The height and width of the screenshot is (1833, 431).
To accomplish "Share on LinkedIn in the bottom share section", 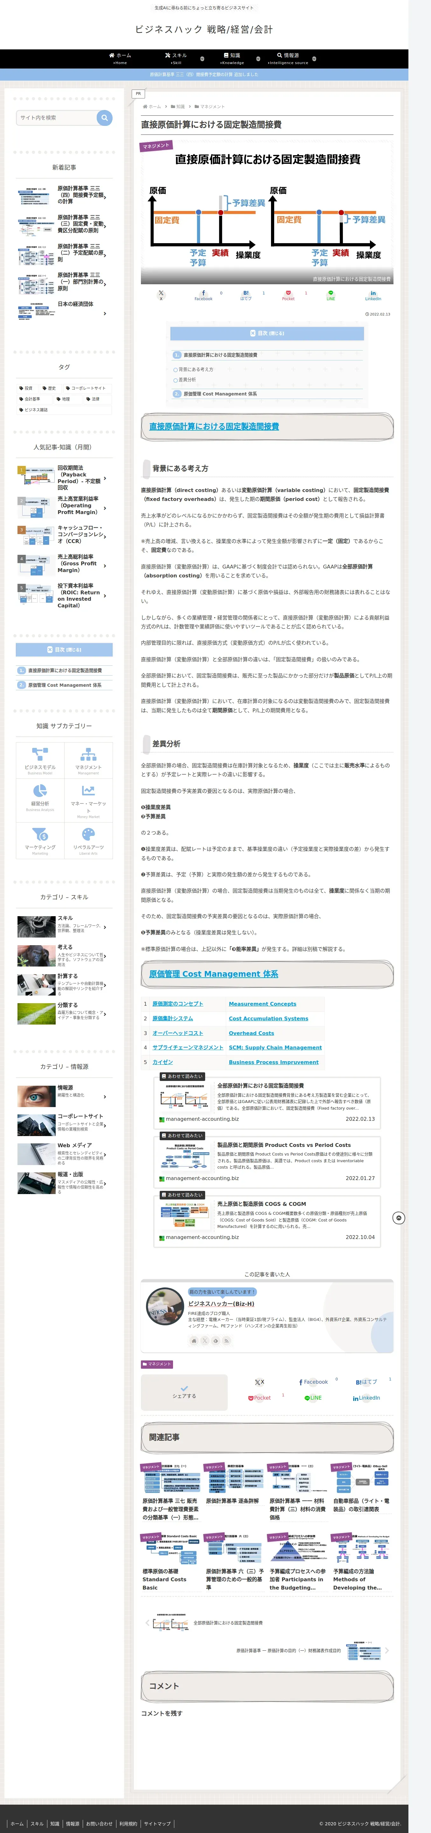I will click(366, 1398).
